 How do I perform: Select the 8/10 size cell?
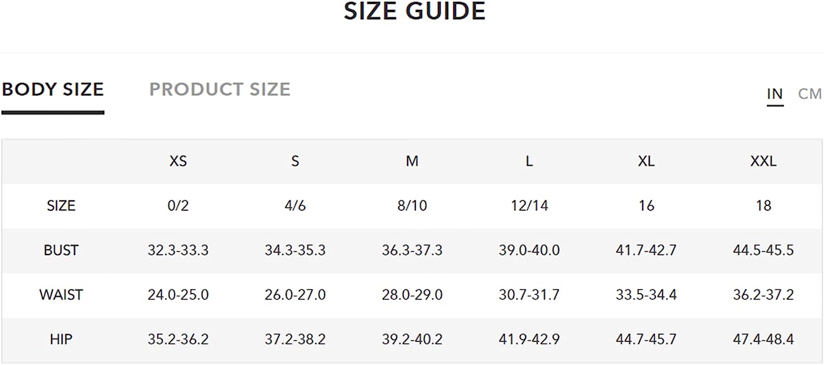click(x=412, y=206)
